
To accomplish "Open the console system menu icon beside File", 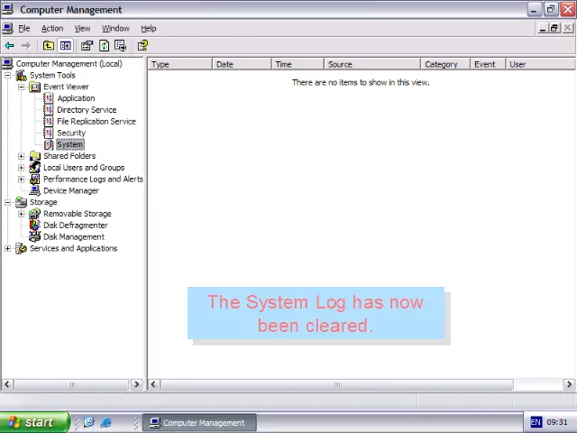I will point(7,28).
